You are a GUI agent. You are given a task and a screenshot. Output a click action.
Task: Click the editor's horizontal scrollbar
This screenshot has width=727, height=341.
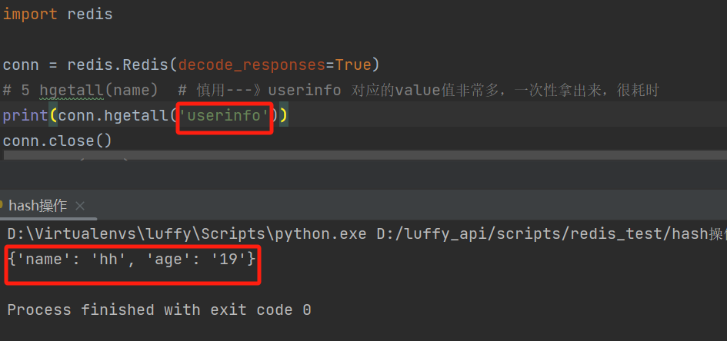pos(363,155)
